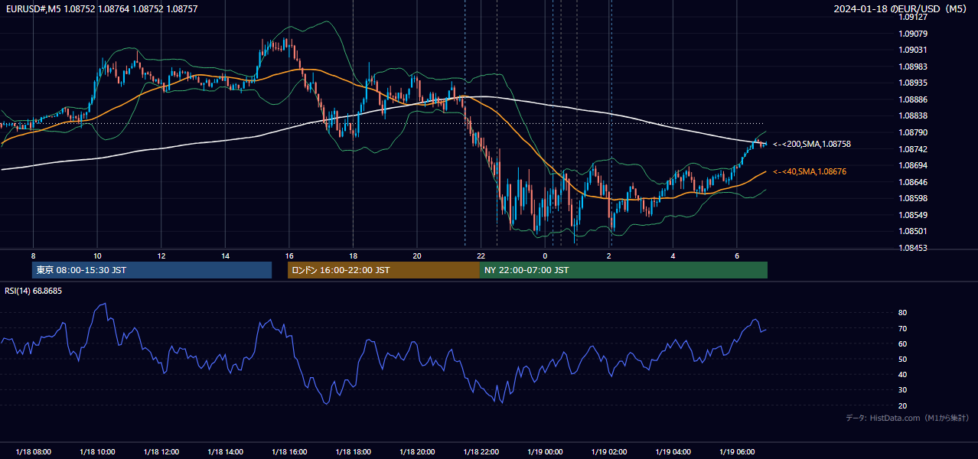This screenshot has width=978, height=459.
Task: Click price axis value 1.08935
Action: tap(913, 83)
